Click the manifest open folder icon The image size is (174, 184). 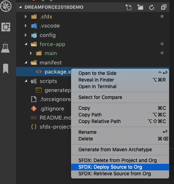[x=34, y=63]
